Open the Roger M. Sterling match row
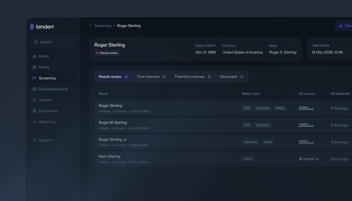This screenshot has height=201, width=352. 223,125
